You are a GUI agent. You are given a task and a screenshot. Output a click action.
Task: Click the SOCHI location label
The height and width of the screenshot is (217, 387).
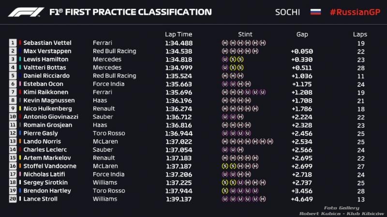click(287, 12)
